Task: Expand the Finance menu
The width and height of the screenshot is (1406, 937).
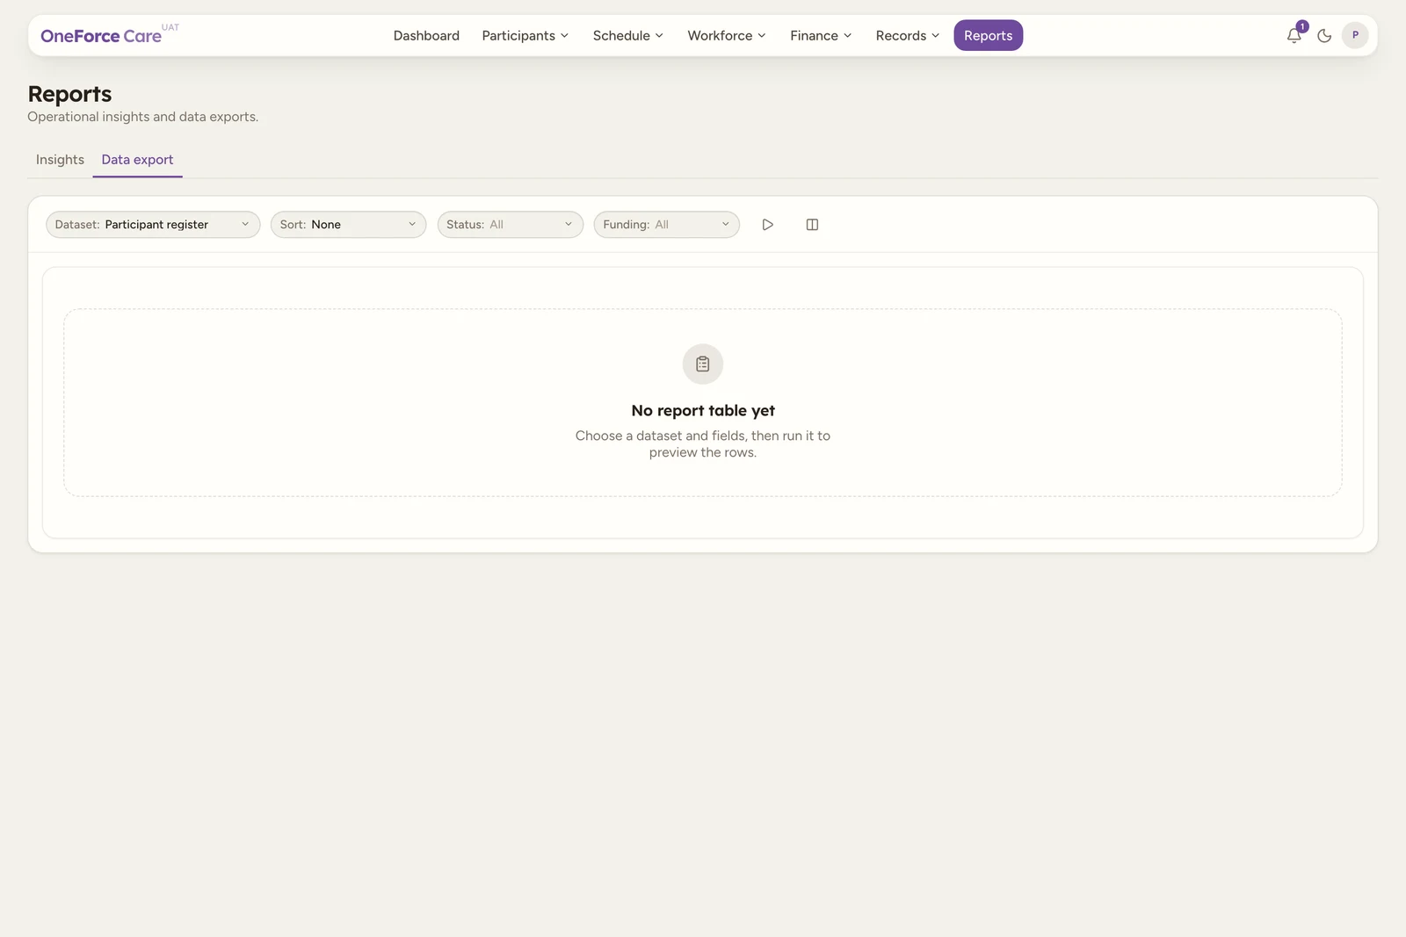Action: [x=821, y=36]
